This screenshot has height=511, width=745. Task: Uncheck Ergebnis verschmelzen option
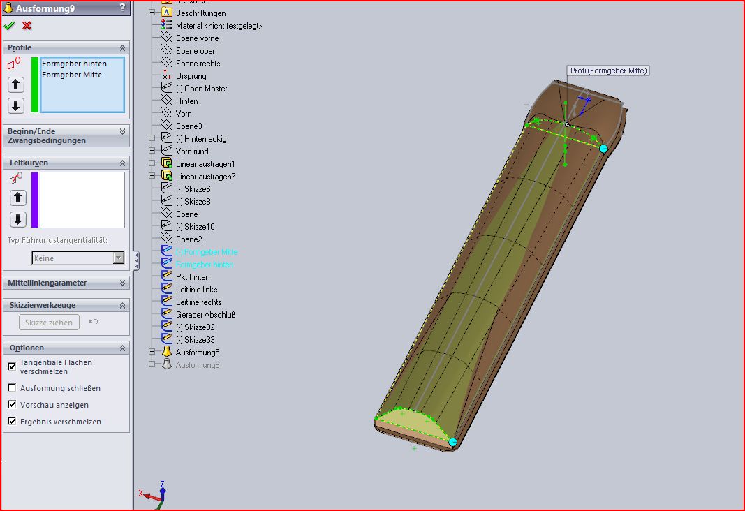[x=12, y=422]
